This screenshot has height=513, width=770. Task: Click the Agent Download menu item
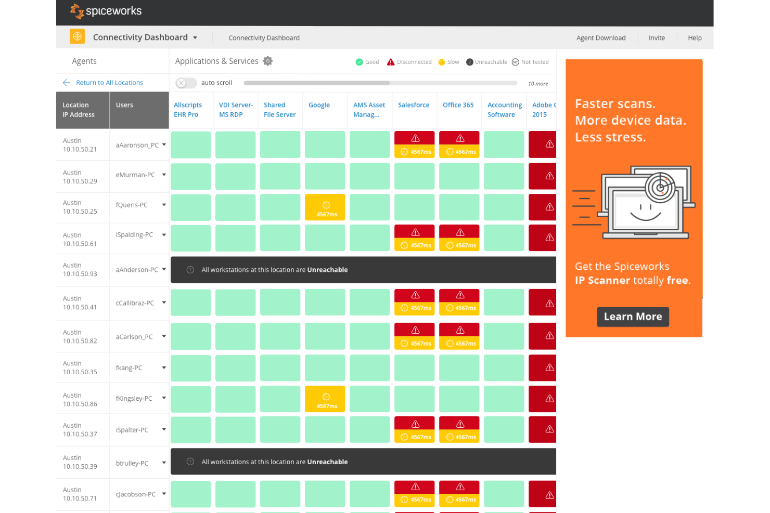click(601, 37)
